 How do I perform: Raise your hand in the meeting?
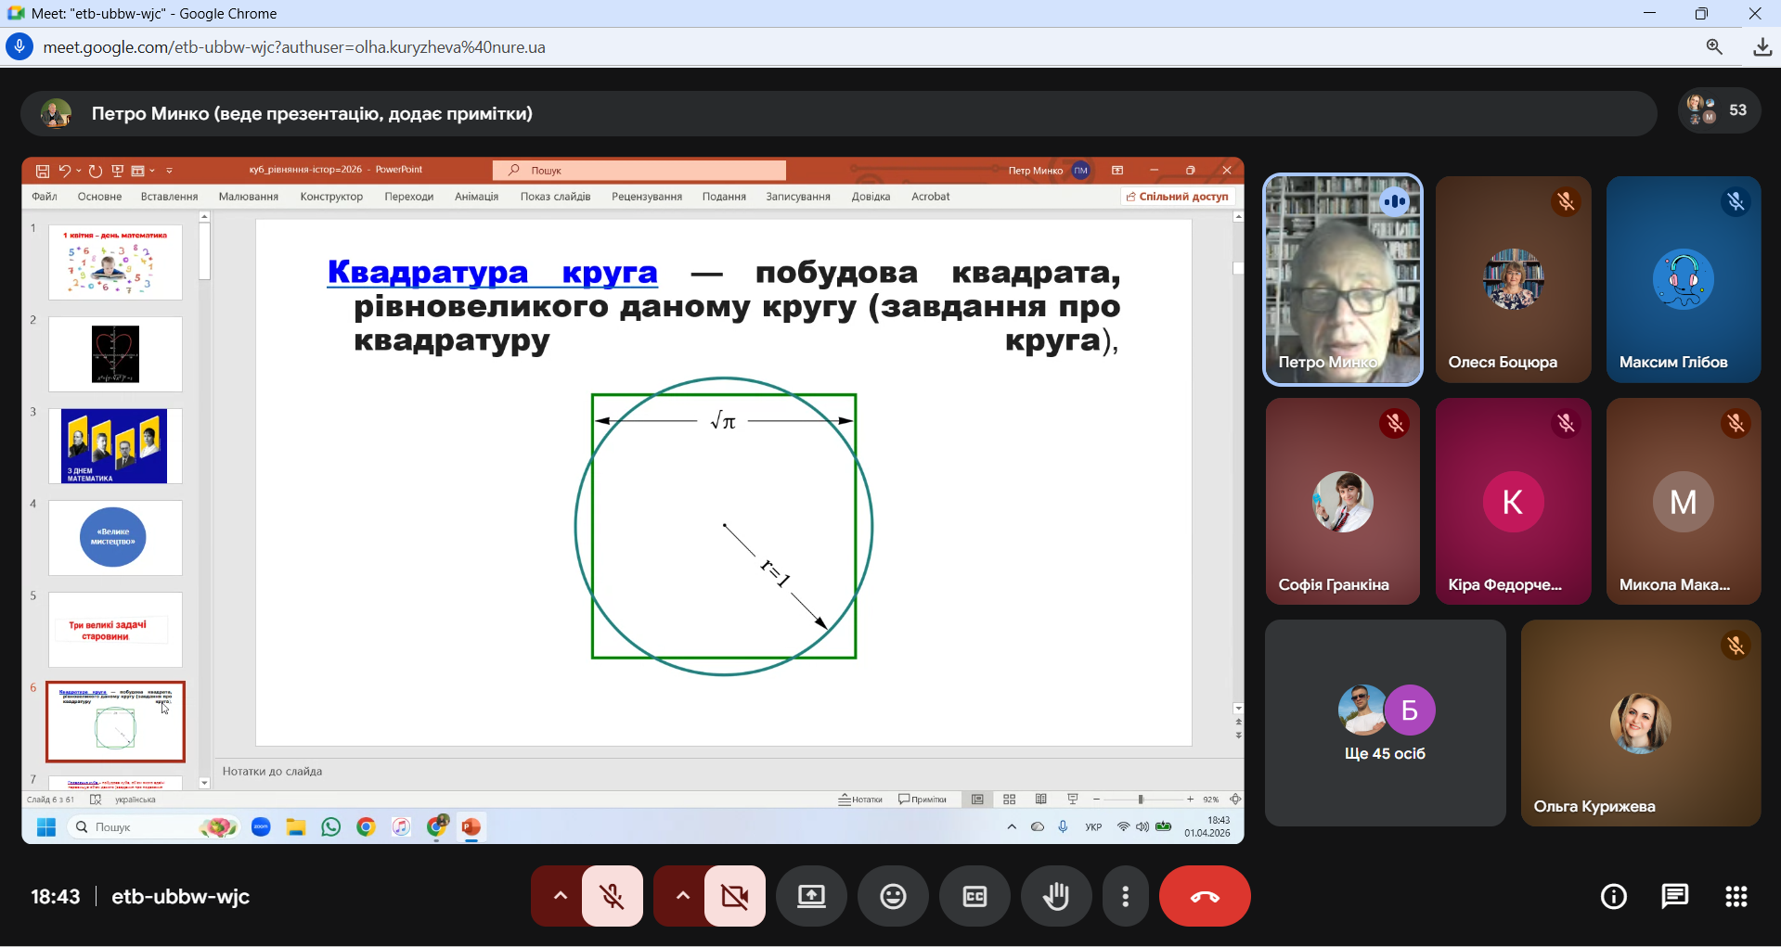(x=1056, y=896)
